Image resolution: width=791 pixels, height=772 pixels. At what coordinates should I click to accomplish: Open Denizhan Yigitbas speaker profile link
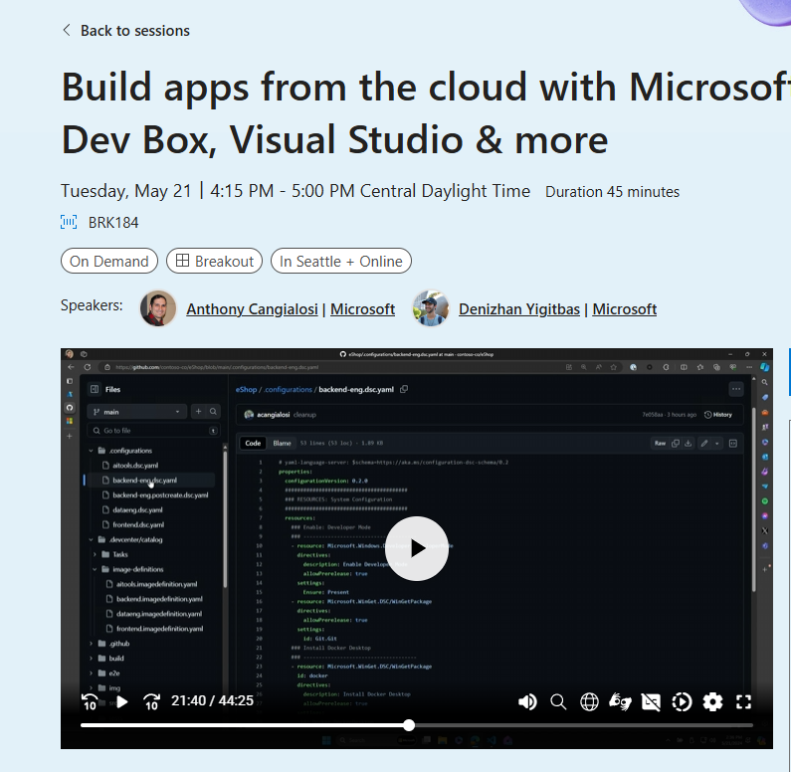pyautogui.click(x=519, y=308)
